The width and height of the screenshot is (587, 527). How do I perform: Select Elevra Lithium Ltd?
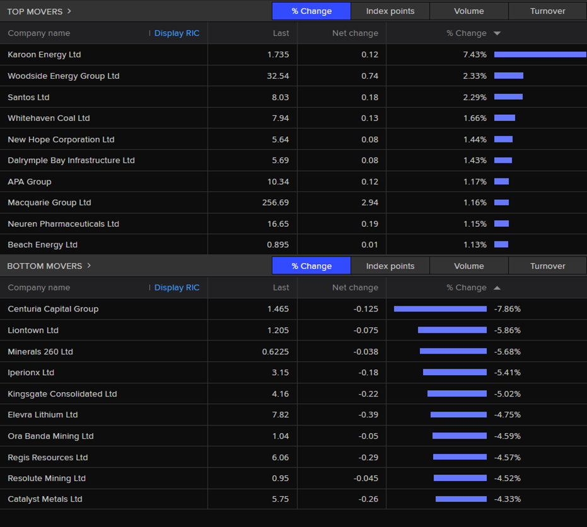pos(43,415)
